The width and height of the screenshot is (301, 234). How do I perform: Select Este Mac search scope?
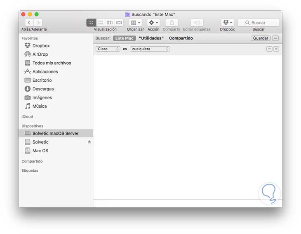click(x=125, y=38)
